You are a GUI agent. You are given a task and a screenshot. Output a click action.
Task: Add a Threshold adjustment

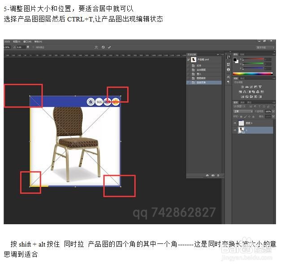click(251, 97)
